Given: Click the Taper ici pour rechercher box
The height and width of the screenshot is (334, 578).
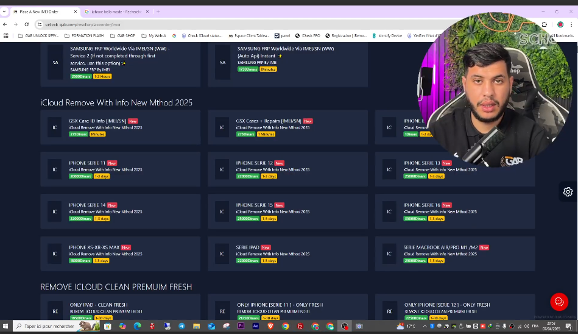Looking at the screenshot, I should (57, 326).
